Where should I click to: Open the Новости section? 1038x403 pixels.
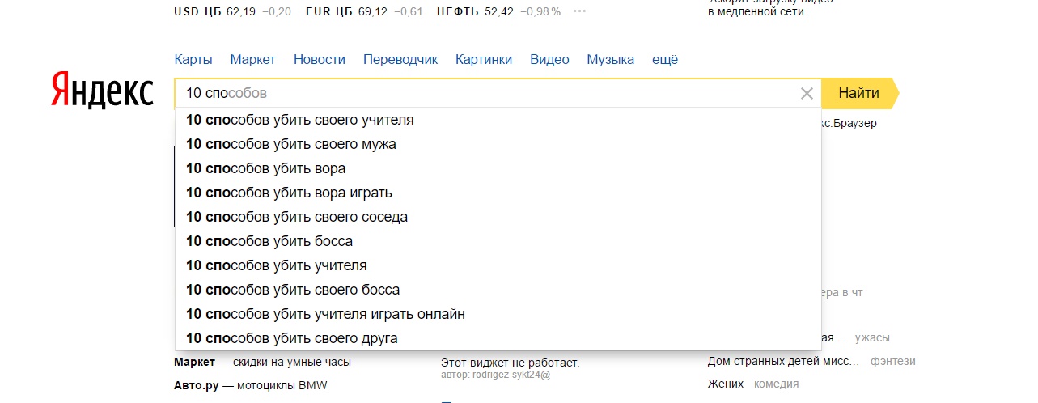pyautogui.click(x=319, y=59)
